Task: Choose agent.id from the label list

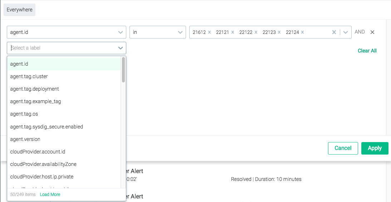Action: pos(64,64)
